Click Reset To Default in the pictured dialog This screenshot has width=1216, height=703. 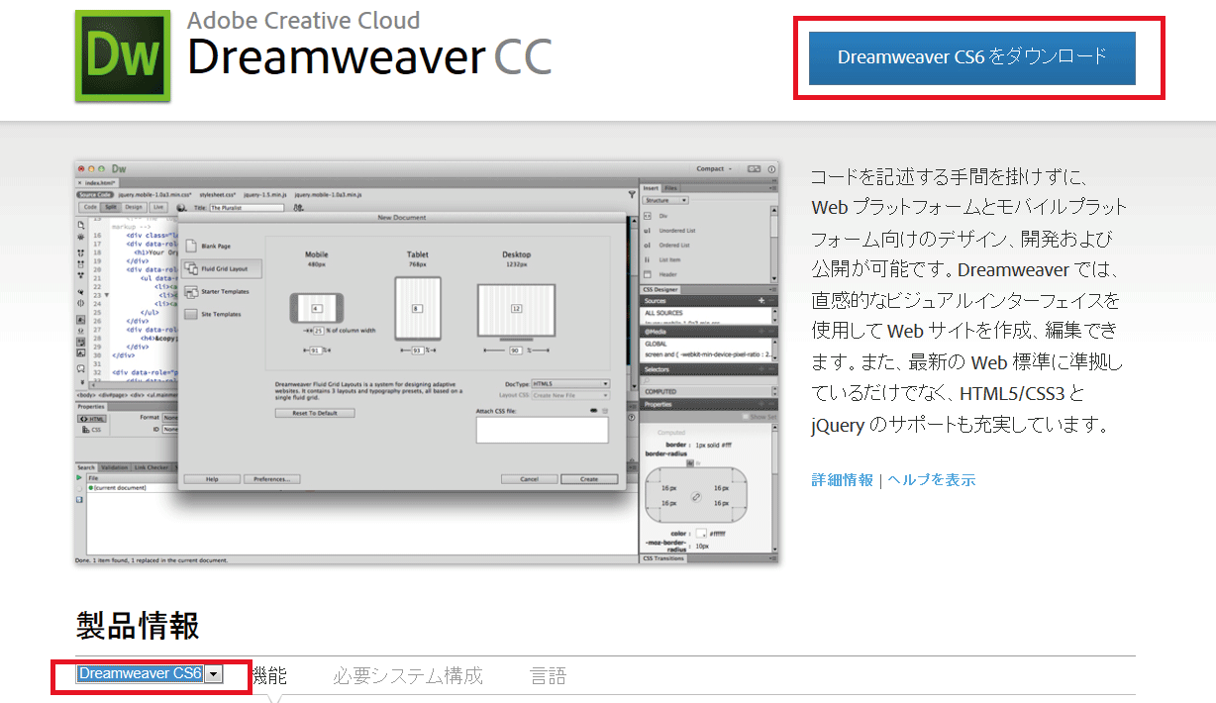tap(315, 413)
